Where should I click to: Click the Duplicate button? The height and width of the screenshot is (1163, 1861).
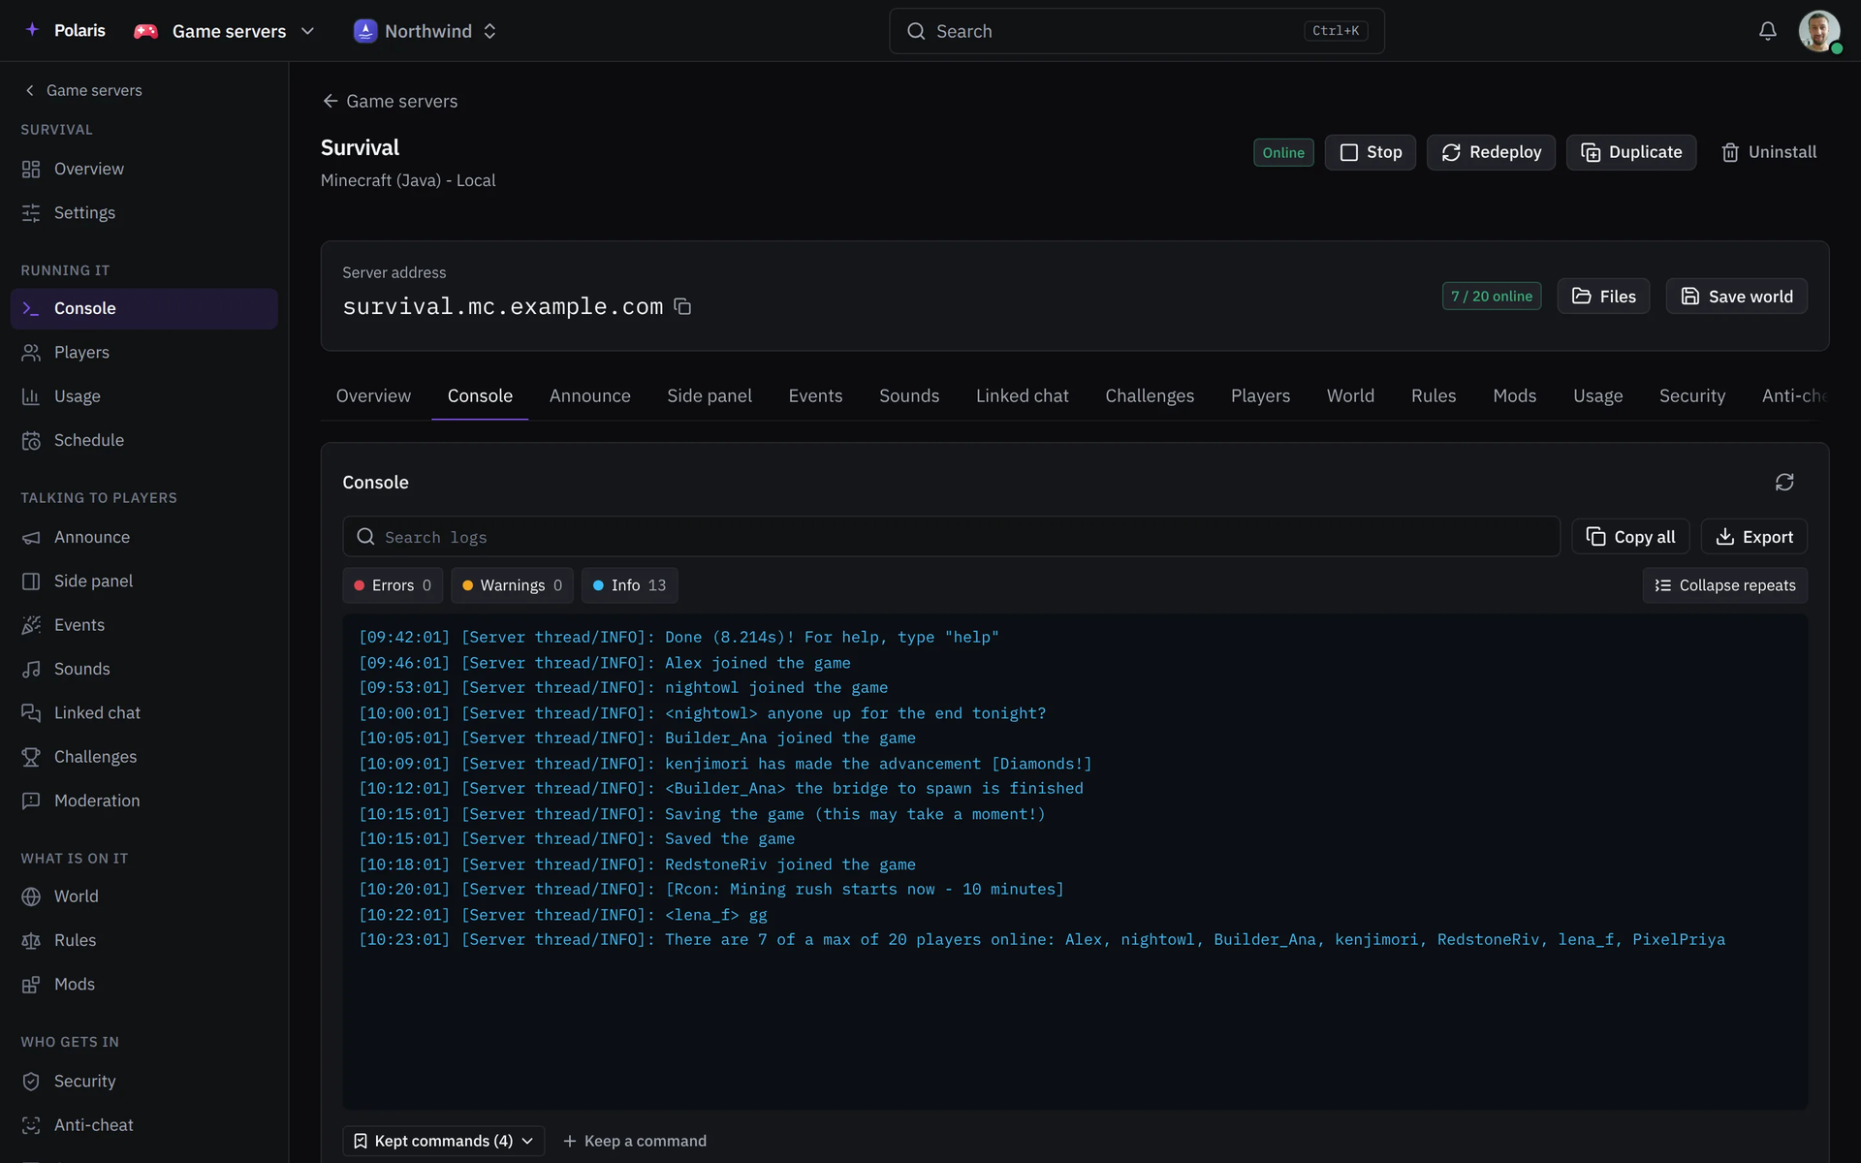pyautogui.click(x=1631, y=152)
